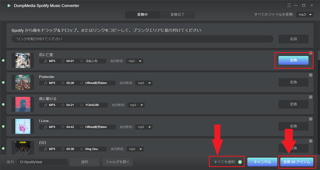Click the song title Pretender

[x=46, y=77]
